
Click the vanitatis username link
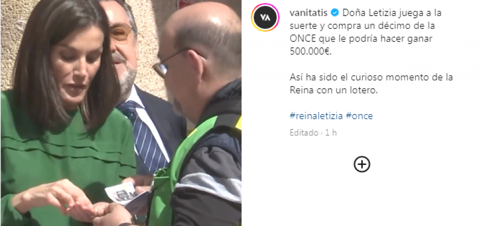pos(309,13)
